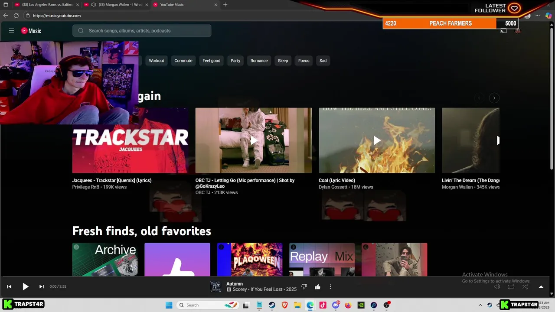Open Firefox from the taskbar
This screenshot has width=555, height=312.
[x=348, y=305]
